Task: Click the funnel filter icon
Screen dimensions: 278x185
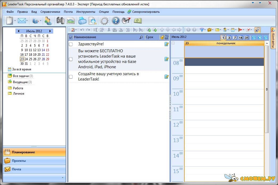Action: [x=202, y=30]
